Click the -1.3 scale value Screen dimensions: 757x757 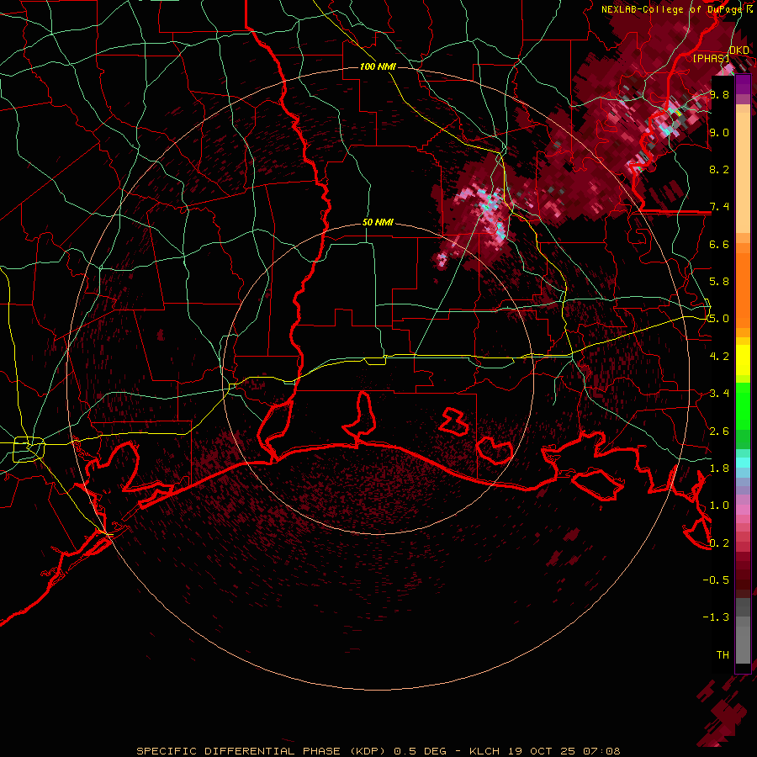coord(716,617)
